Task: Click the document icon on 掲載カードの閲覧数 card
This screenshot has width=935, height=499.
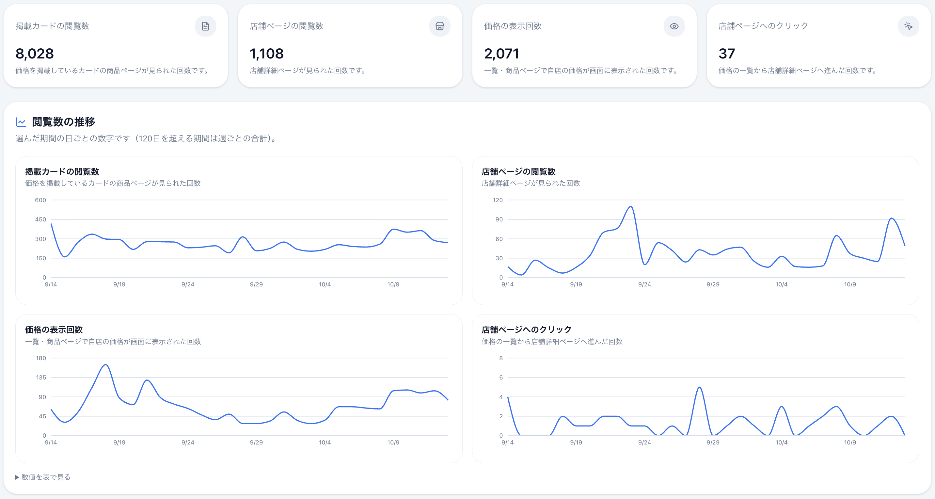Action: coord(205,26)
